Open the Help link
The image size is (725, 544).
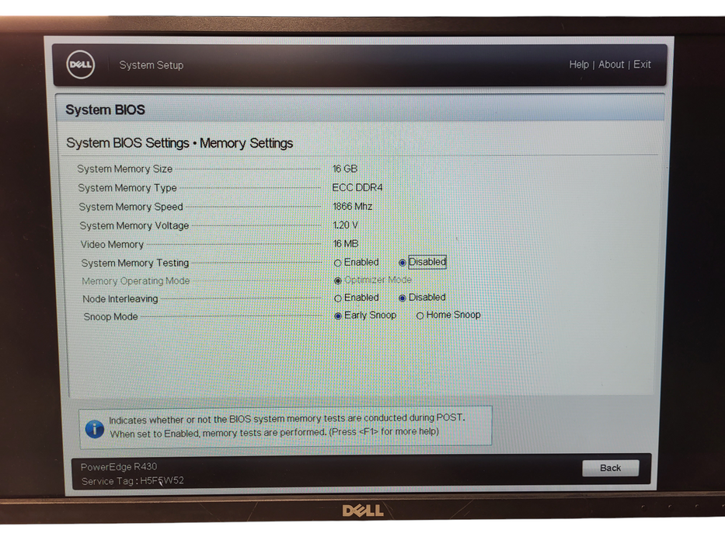point(578,65)
